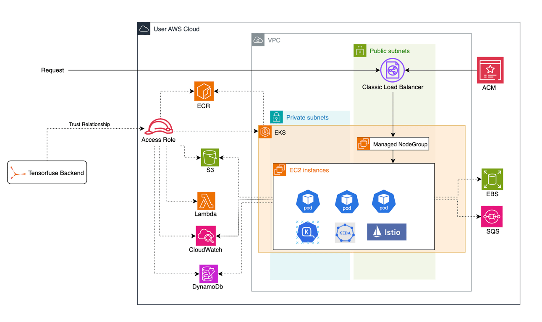Select the EC2 instances chip icon
The width and height of the screenshot is (542, 322).
pos(280,170)
